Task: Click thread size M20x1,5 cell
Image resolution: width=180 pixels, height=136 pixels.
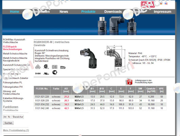Action: tap(79, 97)
